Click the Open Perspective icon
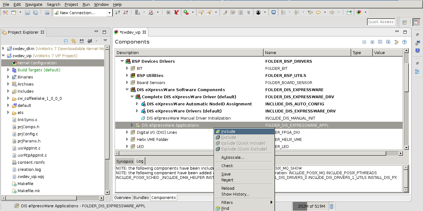This screenshot has height=211, width=423. pyautogui.click(x=404, y=22)
